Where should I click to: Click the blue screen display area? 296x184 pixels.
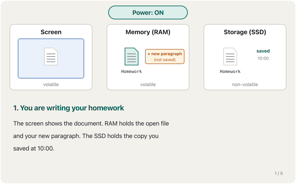click(x=51, y=58)
